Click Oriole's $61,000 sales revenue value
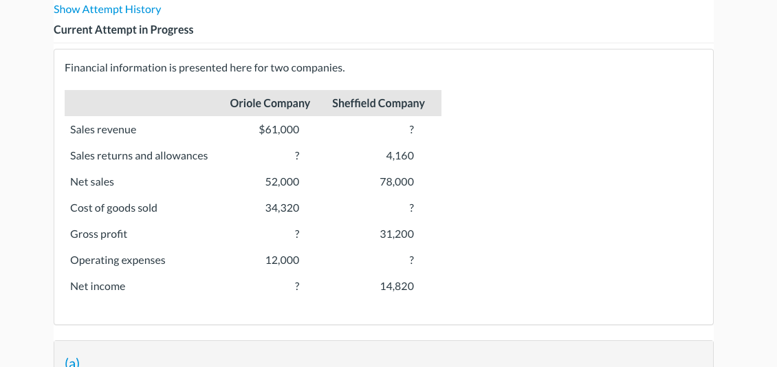 278,129
